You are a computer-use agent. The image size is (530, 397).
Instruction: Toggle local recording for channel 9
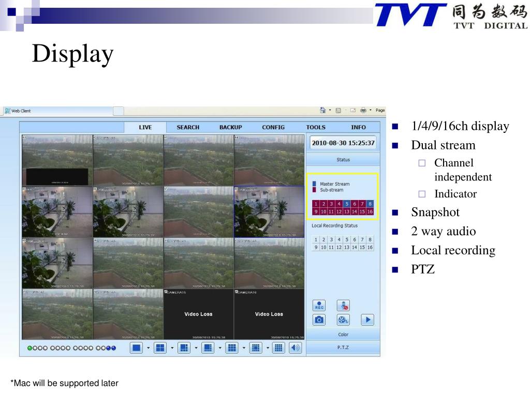point(316,248)
